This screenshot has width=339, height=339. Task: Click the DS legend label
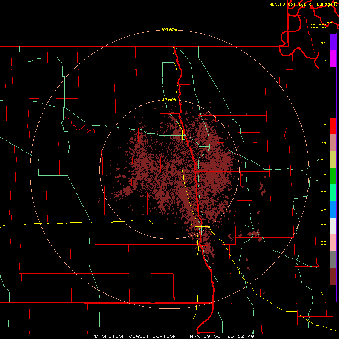[x=323, y=226]
